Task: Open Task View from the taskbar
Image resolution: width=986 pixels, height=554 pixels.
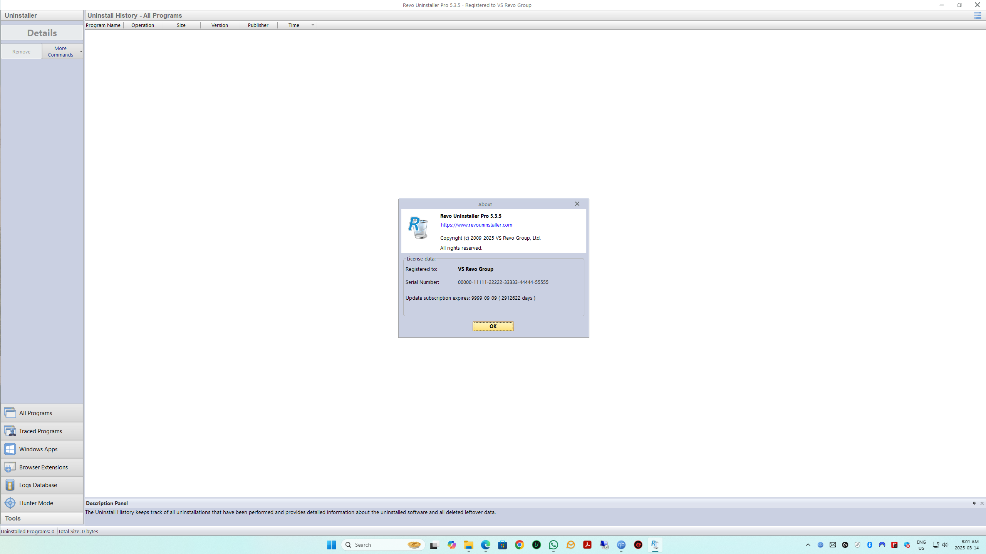Action: pos(434,545)
